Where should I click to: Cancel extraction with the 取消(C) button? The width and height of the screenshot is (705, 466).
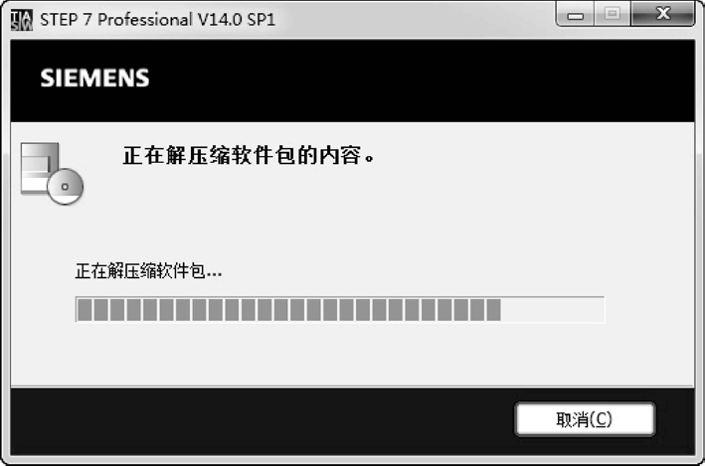pos(585,419)
